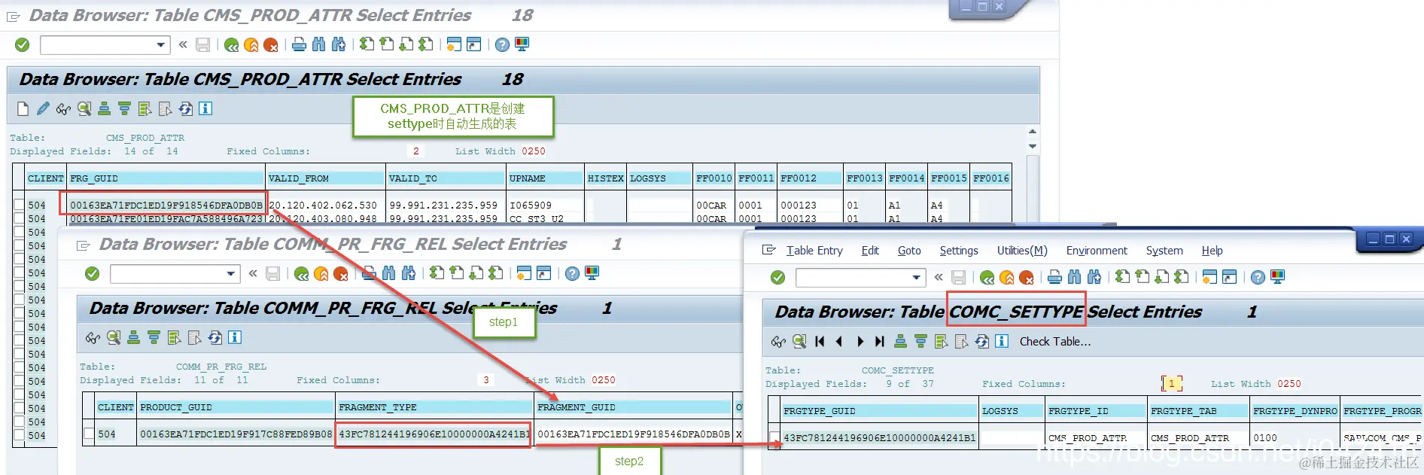Click FRGTYPE_TAB column header in COMC_SETTYPE table
Viewport: 1424px width, 475px height.
1198,411
